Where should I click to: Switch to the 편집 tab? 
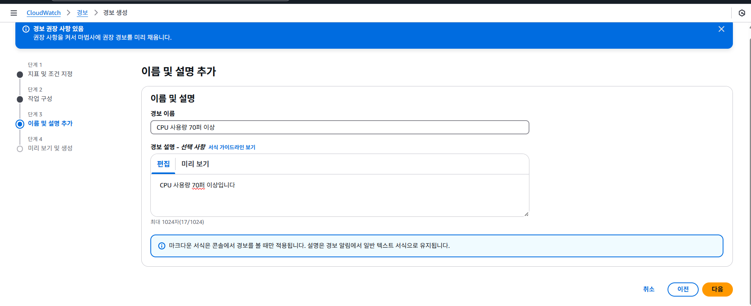tap(163, 164)
